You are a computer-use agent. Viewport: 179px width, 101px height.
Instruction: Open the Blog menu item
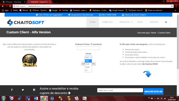[140, 22]
